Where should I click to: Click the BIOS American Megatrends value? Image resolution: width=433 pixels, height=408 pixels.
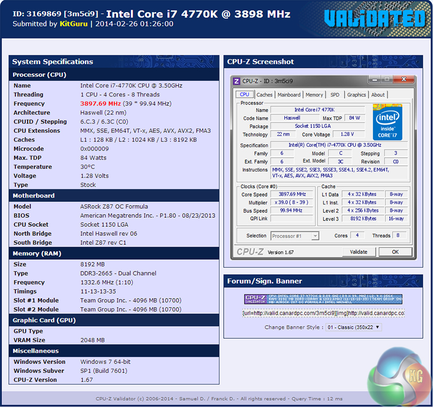[148, 216]
